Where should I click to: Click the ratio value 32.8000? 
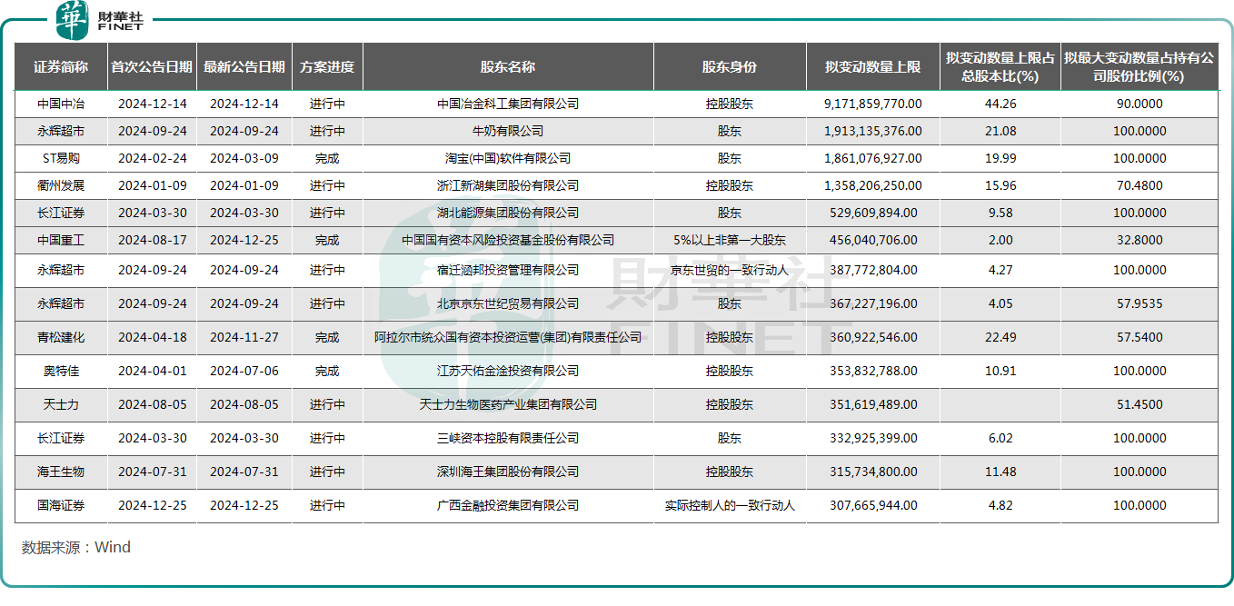tap(1139, 240)
